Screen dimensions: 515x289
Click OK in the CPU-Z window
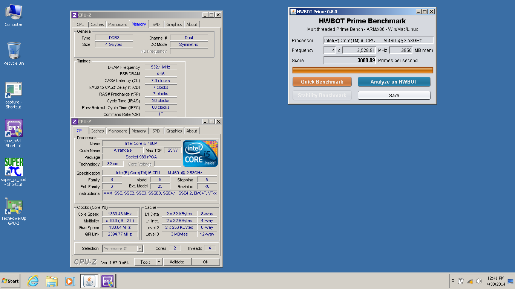[x=205, y=262]
